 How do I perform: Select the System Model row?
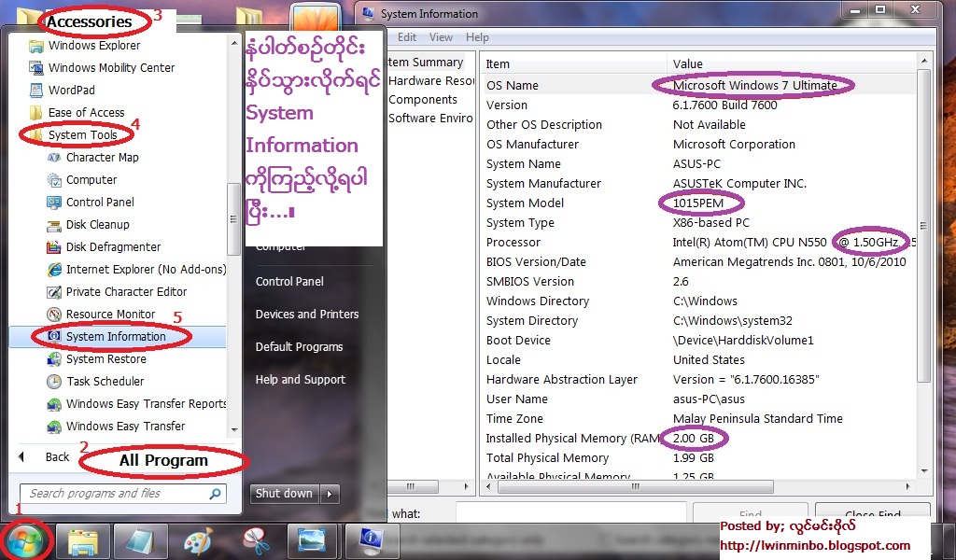[x=698, y=203]
